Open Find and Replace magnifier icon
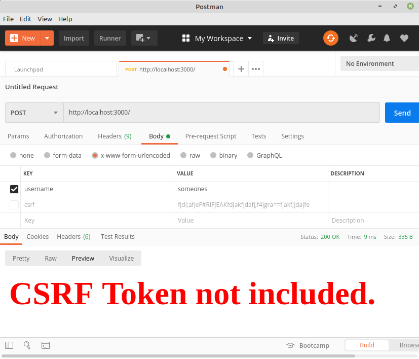The height and width of the screenshot is (359, 419). click(27, 345)
